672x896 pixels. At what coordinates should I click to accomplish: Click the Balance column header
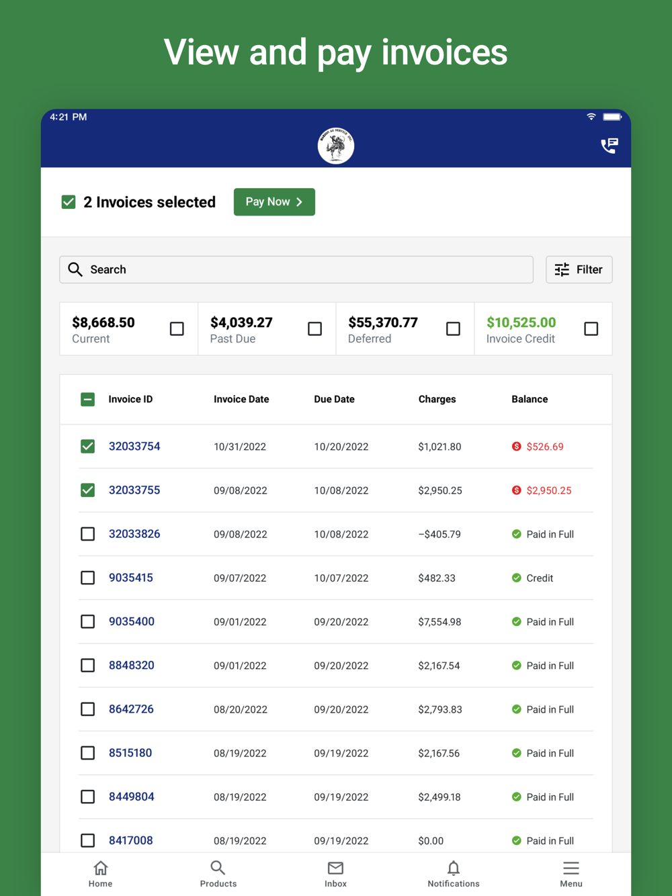[x=530, y=400]
